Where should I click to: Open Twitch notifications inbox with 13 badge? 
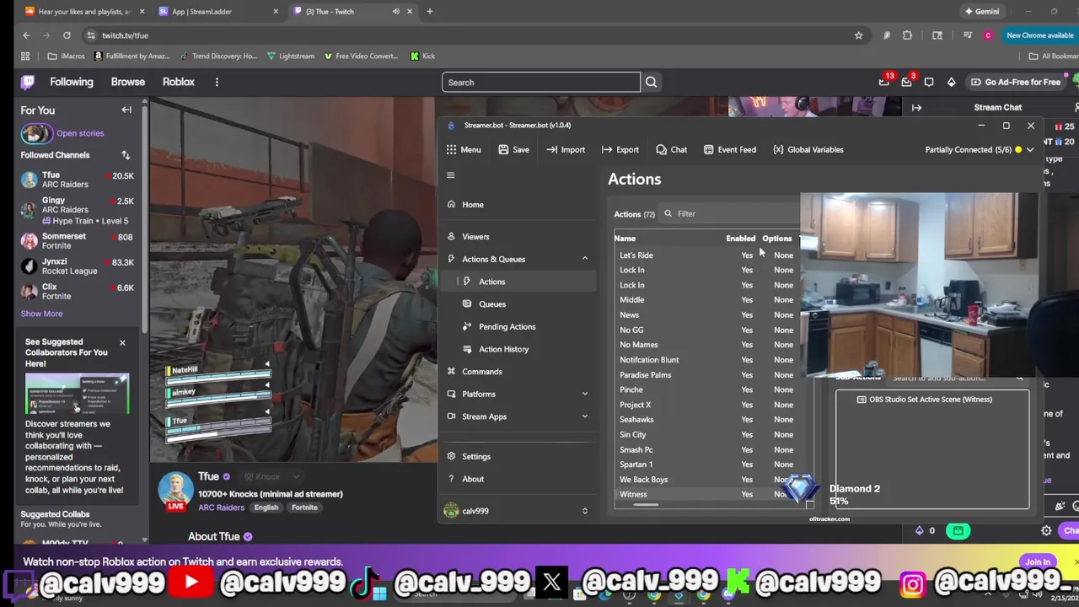click(x=884, y=82)
